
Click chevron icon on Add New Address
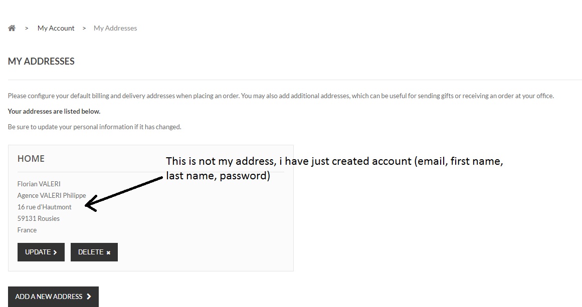point(89,296)
